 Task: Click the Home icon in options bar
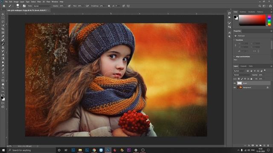(4, 6)
